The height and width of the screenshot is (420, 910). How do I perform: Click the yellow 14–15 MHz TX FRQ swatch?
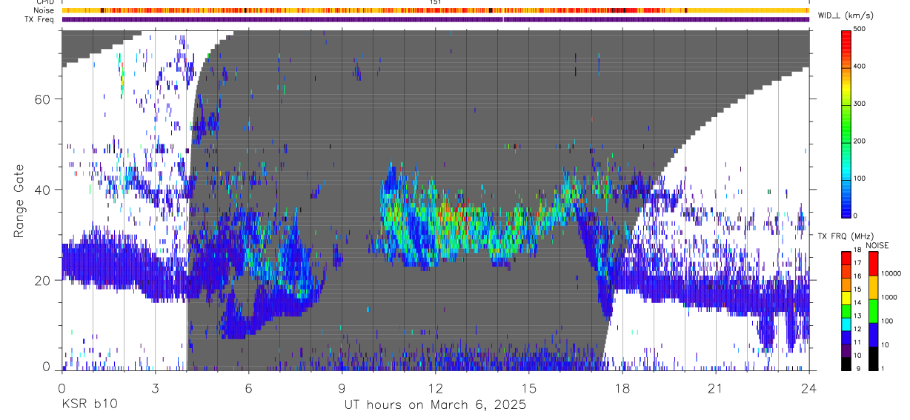[x=846, y=298]
